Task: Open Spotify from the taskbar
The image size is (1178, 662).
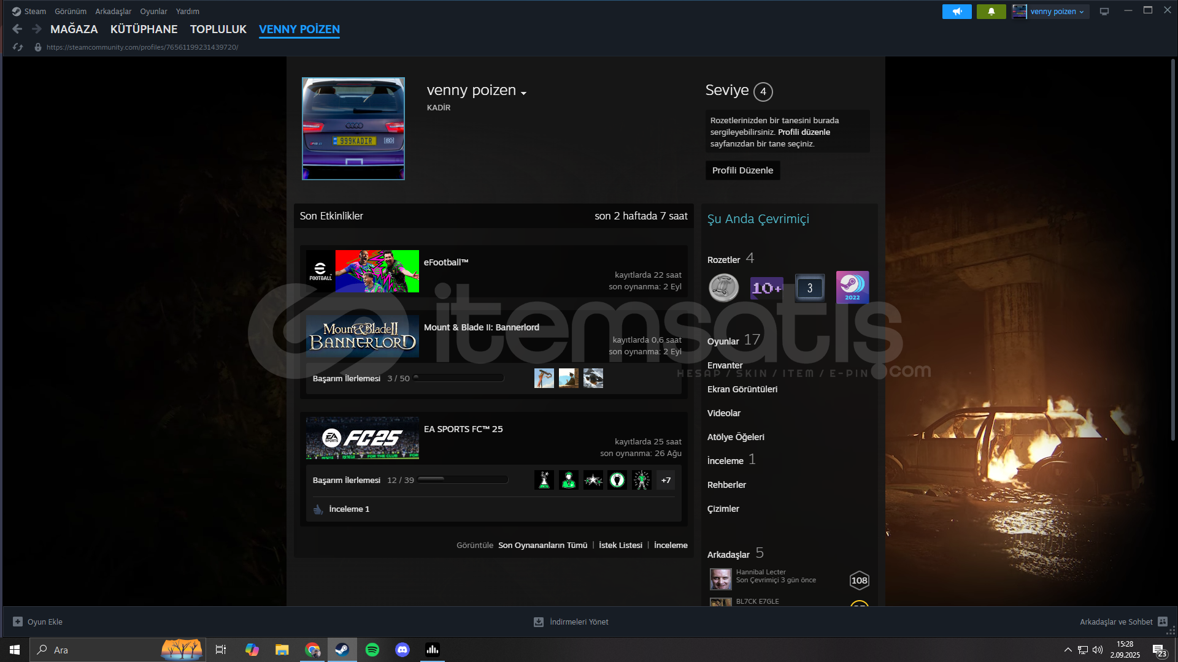Action: click(372, 650)
